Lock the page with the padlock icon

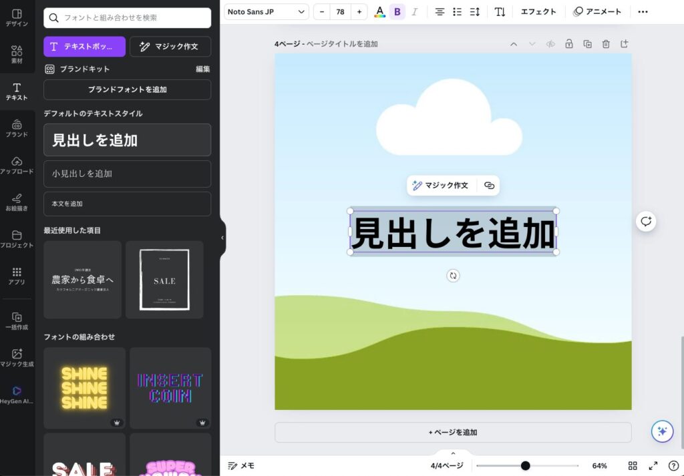(x=568, y=44)
